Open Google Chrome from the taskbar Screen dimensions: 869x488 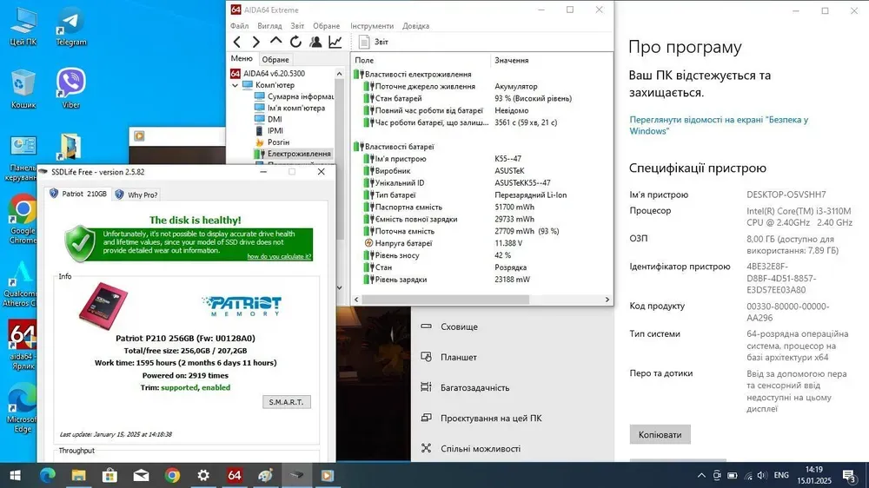(x=172, y=475)
